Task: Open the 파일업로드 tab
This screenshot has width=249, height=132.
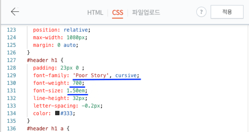Action: pyautogui.click(x=146, y=12)
